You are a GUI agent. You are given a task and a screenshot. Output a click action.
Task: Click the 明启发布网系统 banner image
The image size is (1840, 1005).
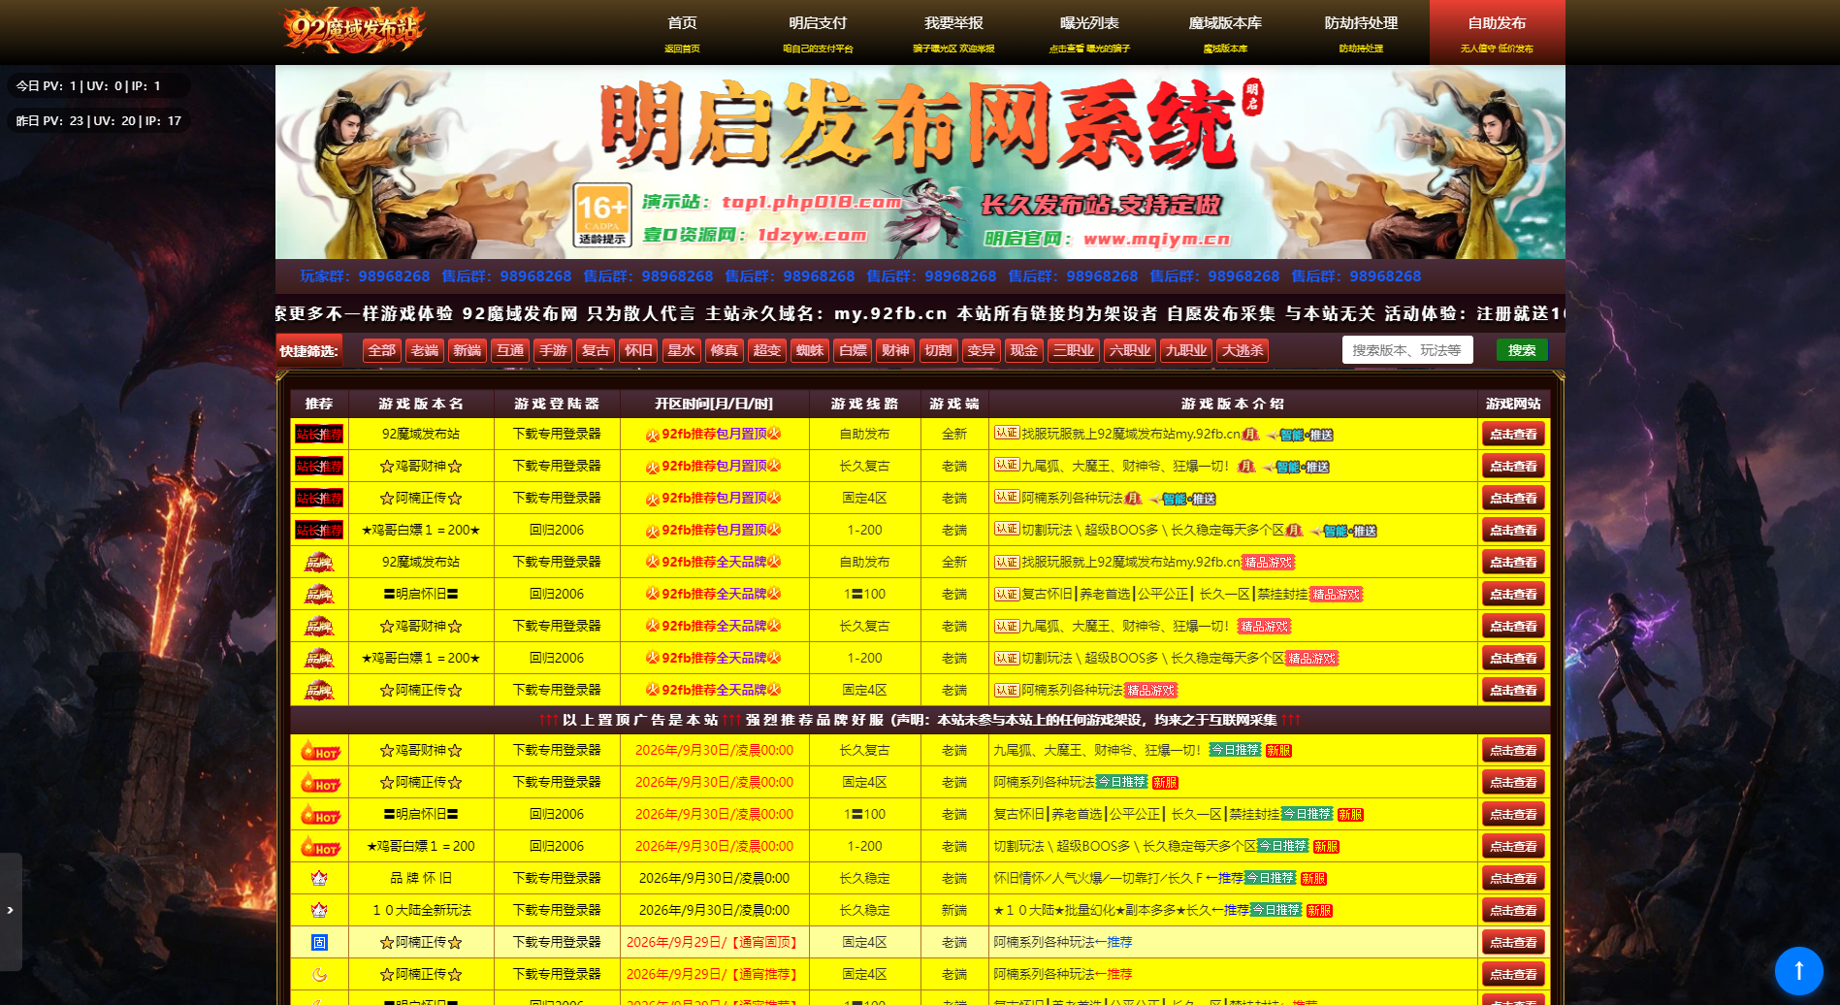pos(920,162)
